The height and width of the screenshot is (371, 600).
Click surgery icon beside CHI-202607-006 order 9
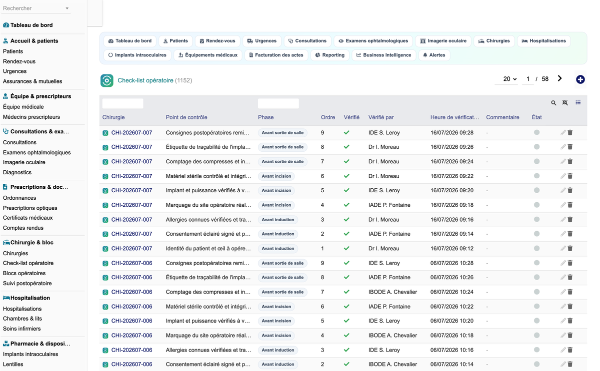point(105,264)
